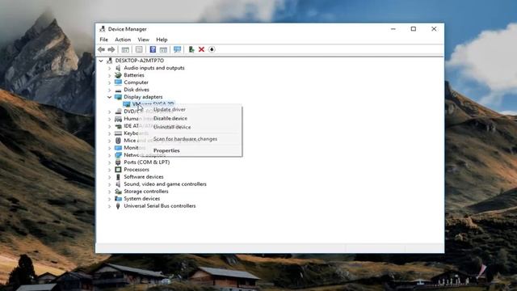Open the Action menu

pos(123,40)
